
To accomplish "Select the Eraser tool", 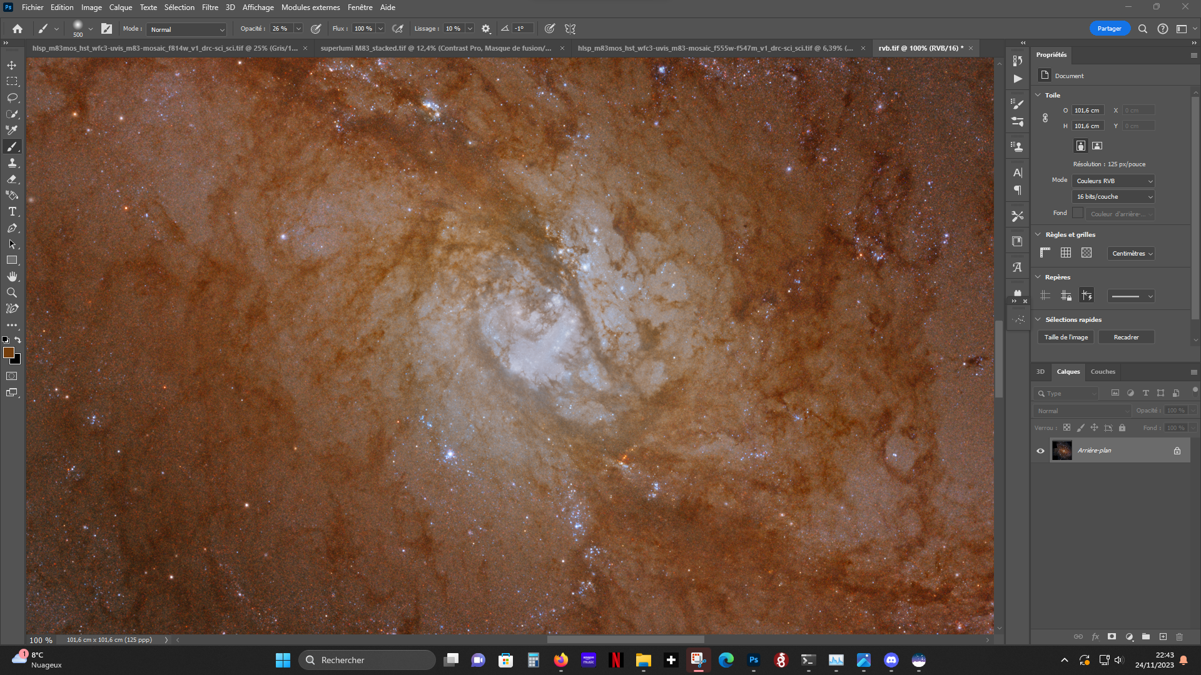I will [12, 179].
